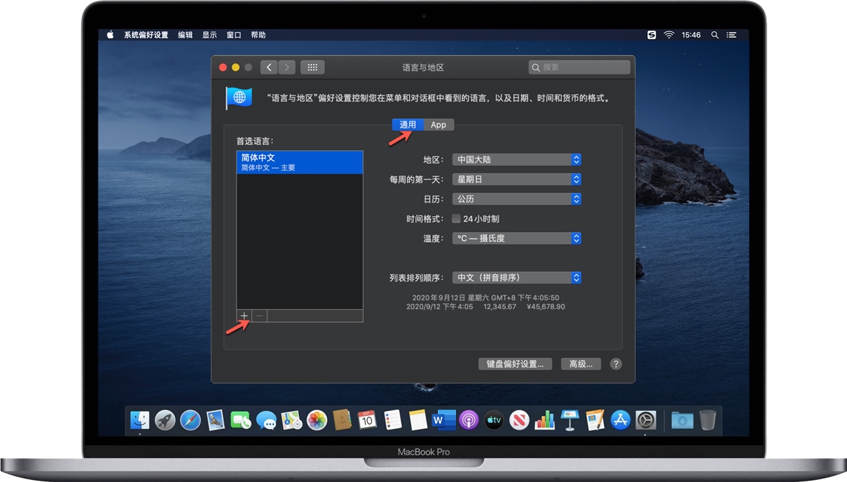Open Keynote from the Dock
The width and height of the screenshot is (847, 482).
coord(569,420)
